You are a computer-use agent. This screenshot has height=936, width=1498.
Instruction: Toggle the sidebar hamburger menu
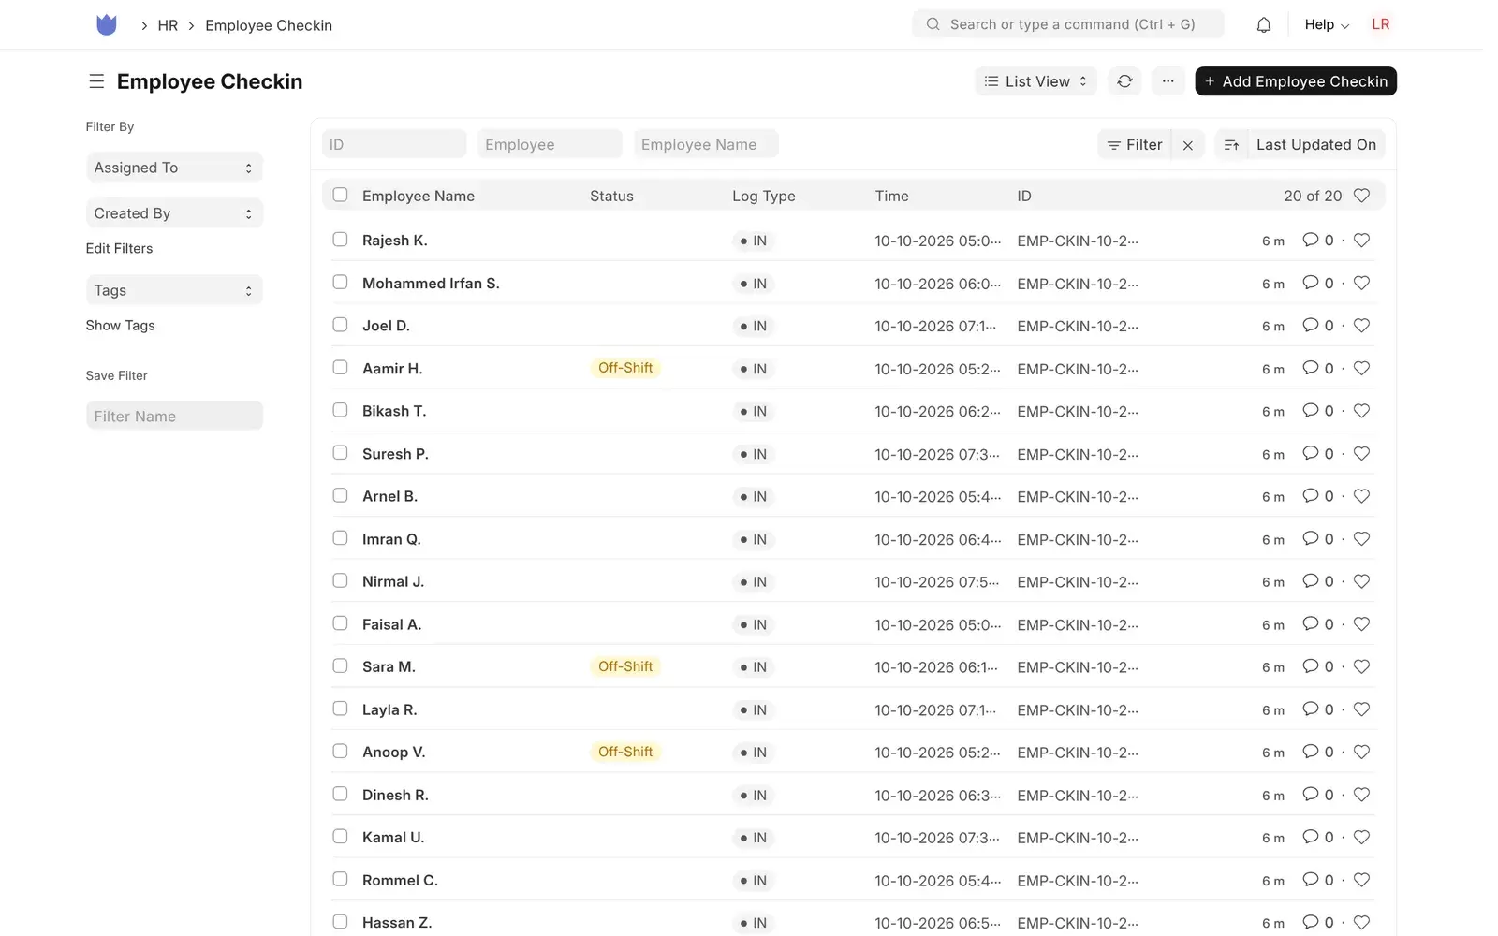(x=96, y=82)
